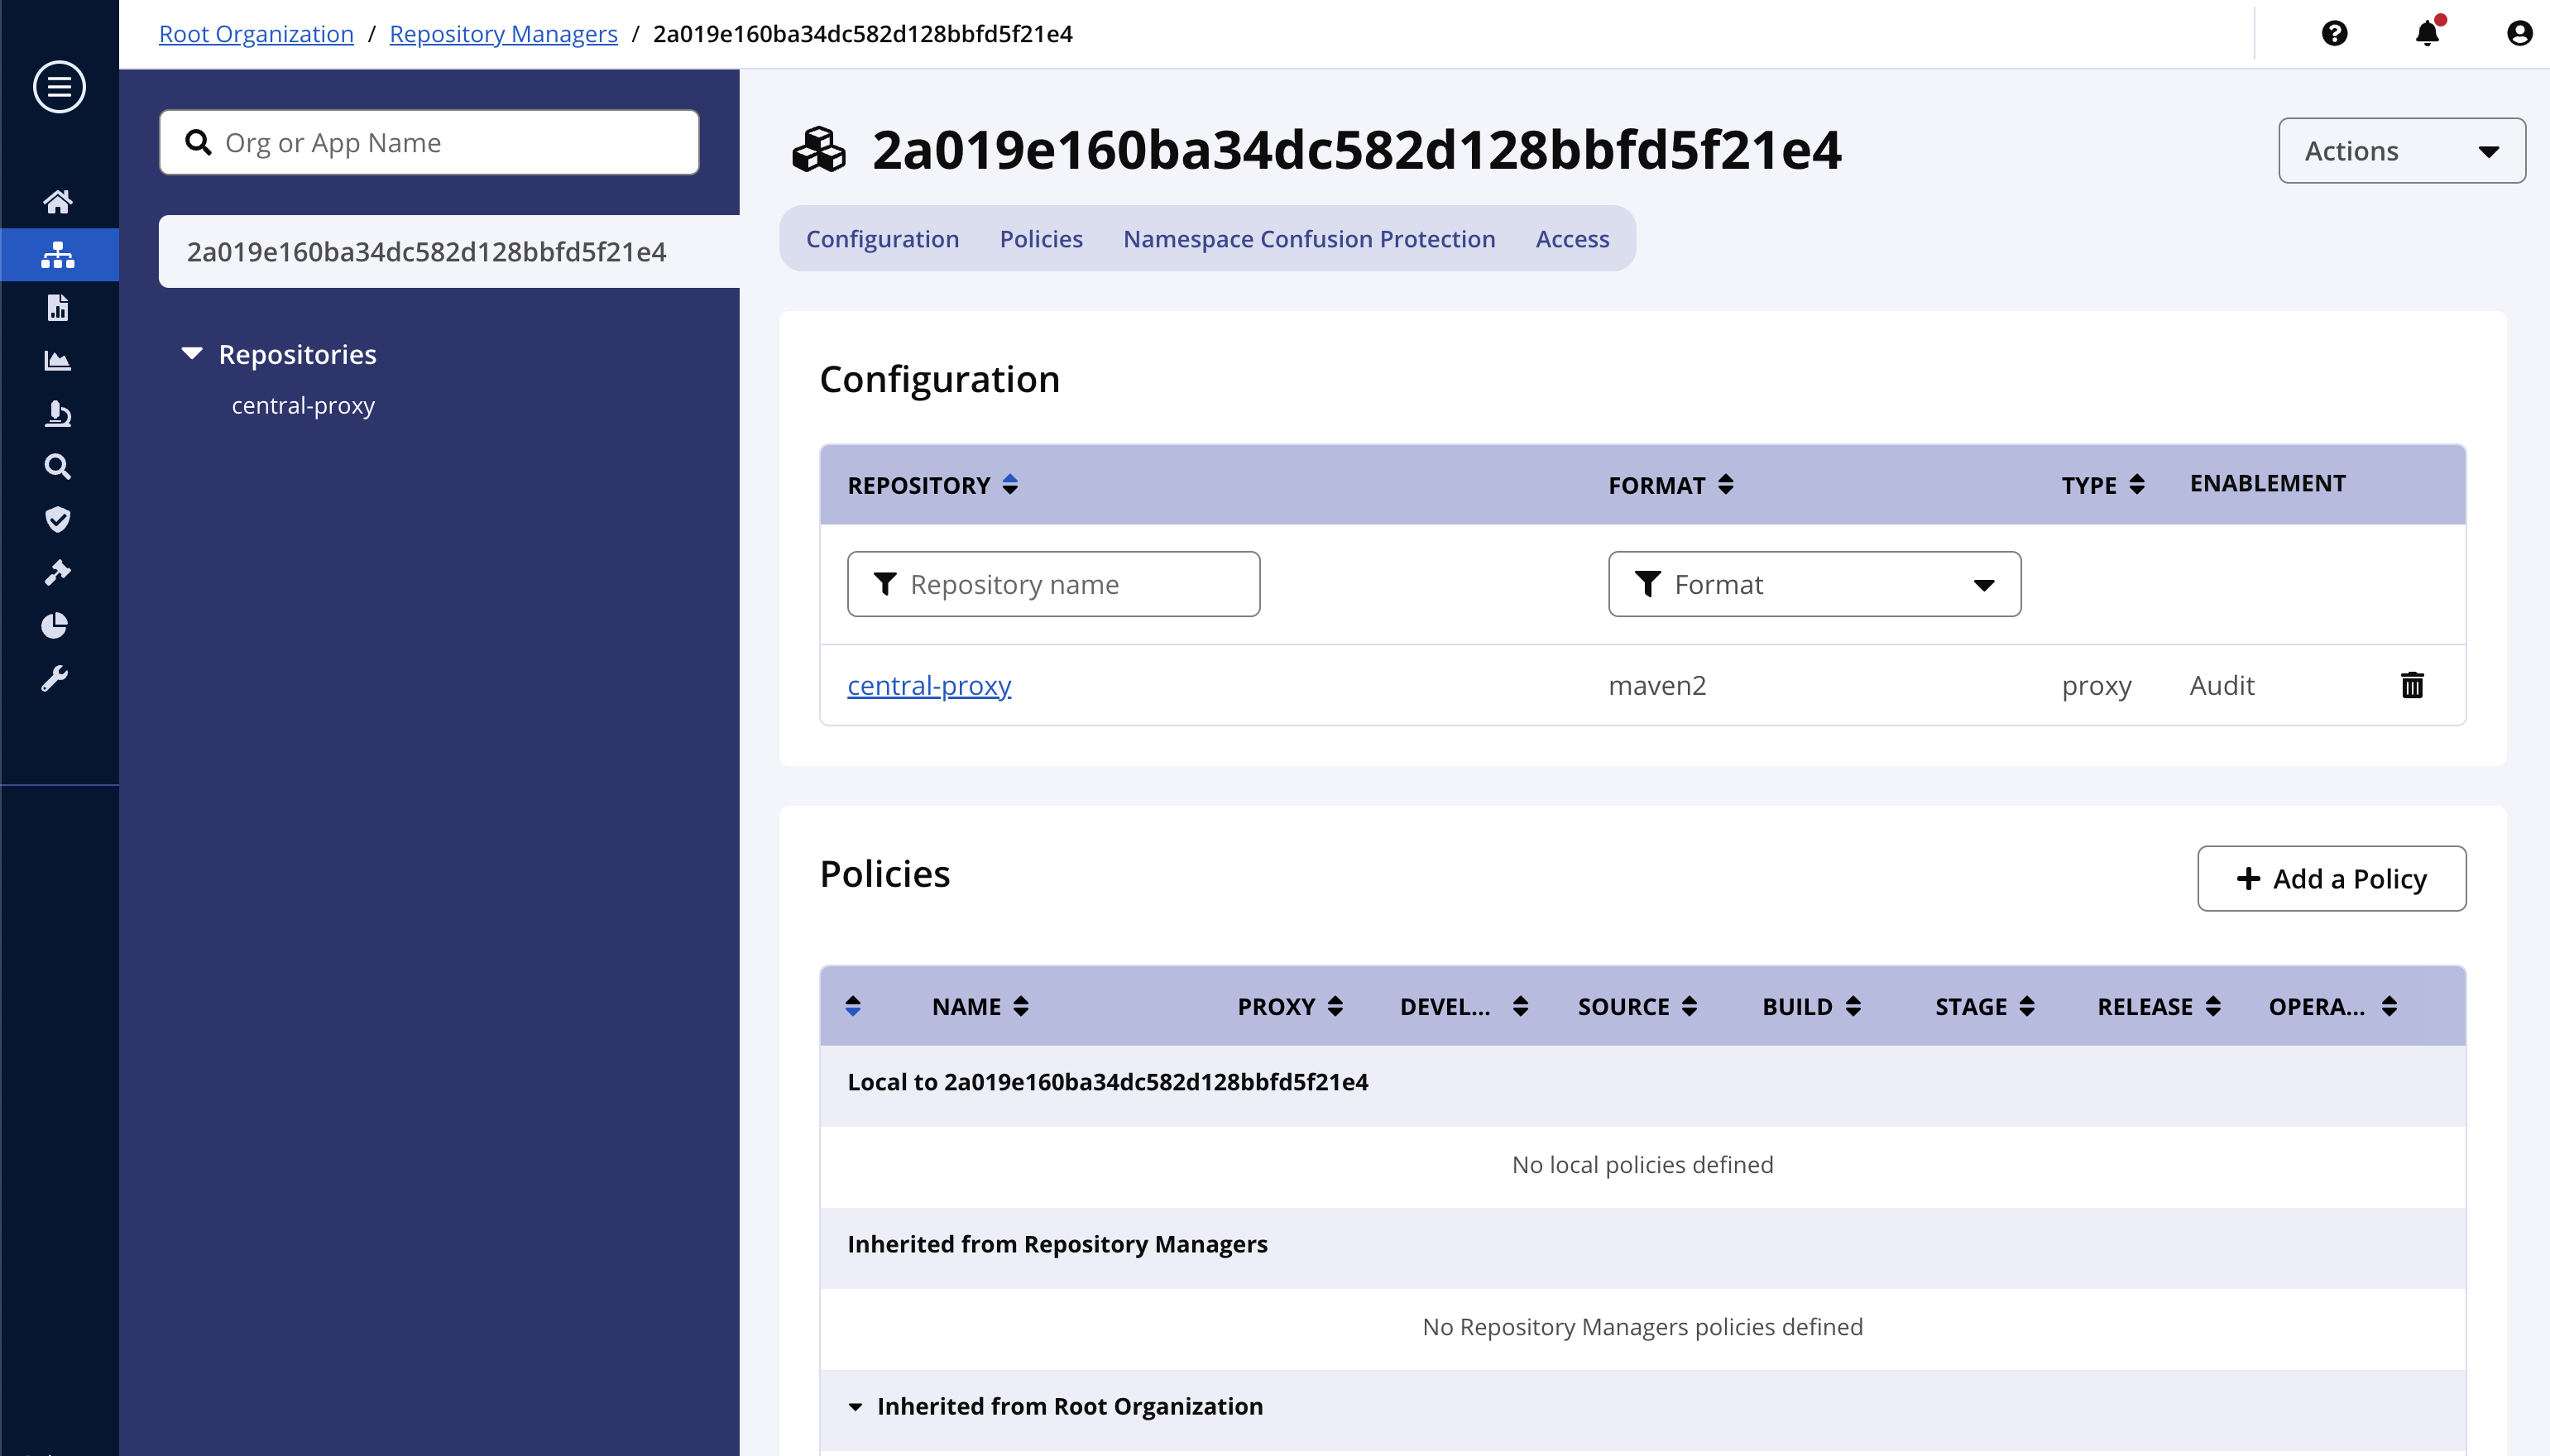Sort policies table by Proxy column

pos(1290,1006)
